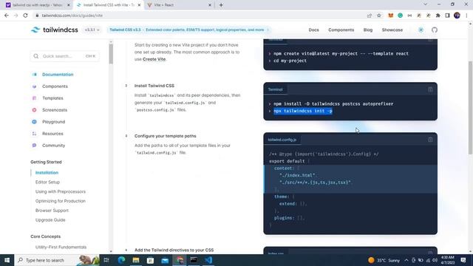Reload the current page
Image resolution: width=473 pixels, height=266 pixels.
25,16
